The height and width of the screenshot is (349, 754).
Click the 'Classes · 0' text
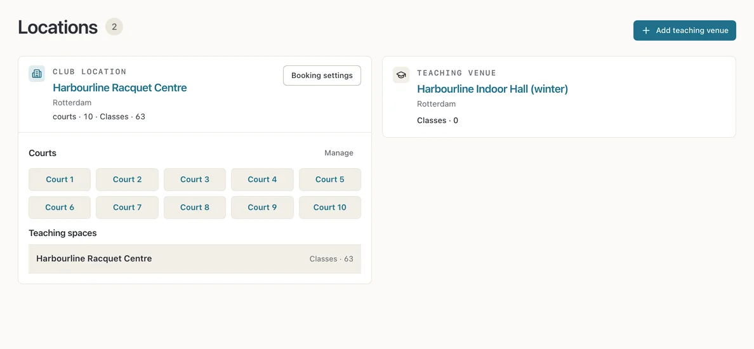point(437,120)
